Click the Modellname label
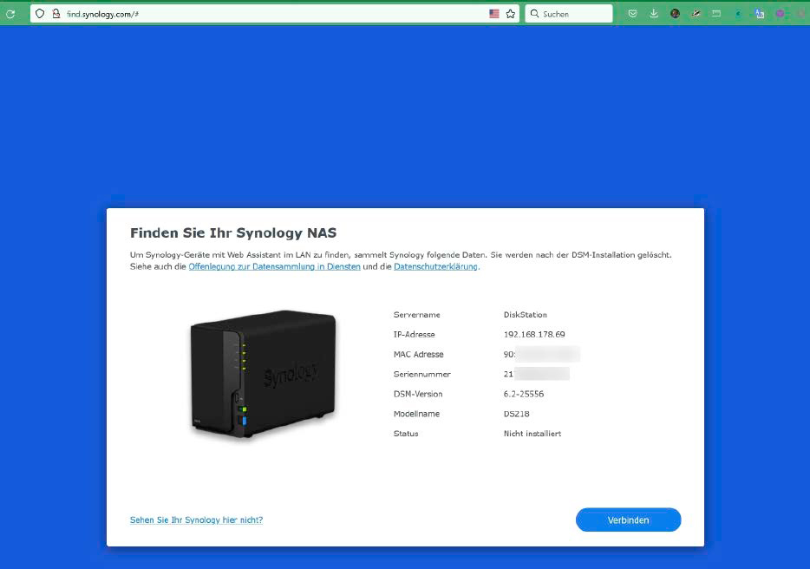This screenshot has width=810, height=569. [416, 414]
